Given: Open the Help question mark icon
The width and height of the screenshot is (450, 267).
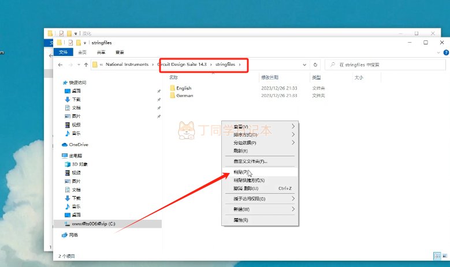Looking at the screenshot, I should 447,52.
